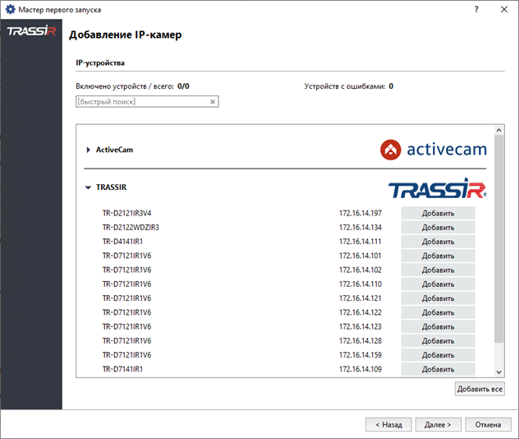This screenshot has width=519, height=439.
Task: Go back with the Назад button
Action: [388, 425]
